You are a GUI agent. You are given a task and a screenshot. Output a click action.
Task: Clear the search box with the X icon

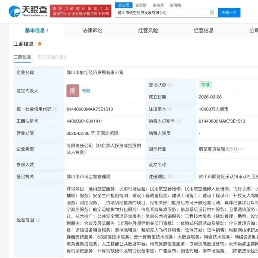(x=212, y=12)
